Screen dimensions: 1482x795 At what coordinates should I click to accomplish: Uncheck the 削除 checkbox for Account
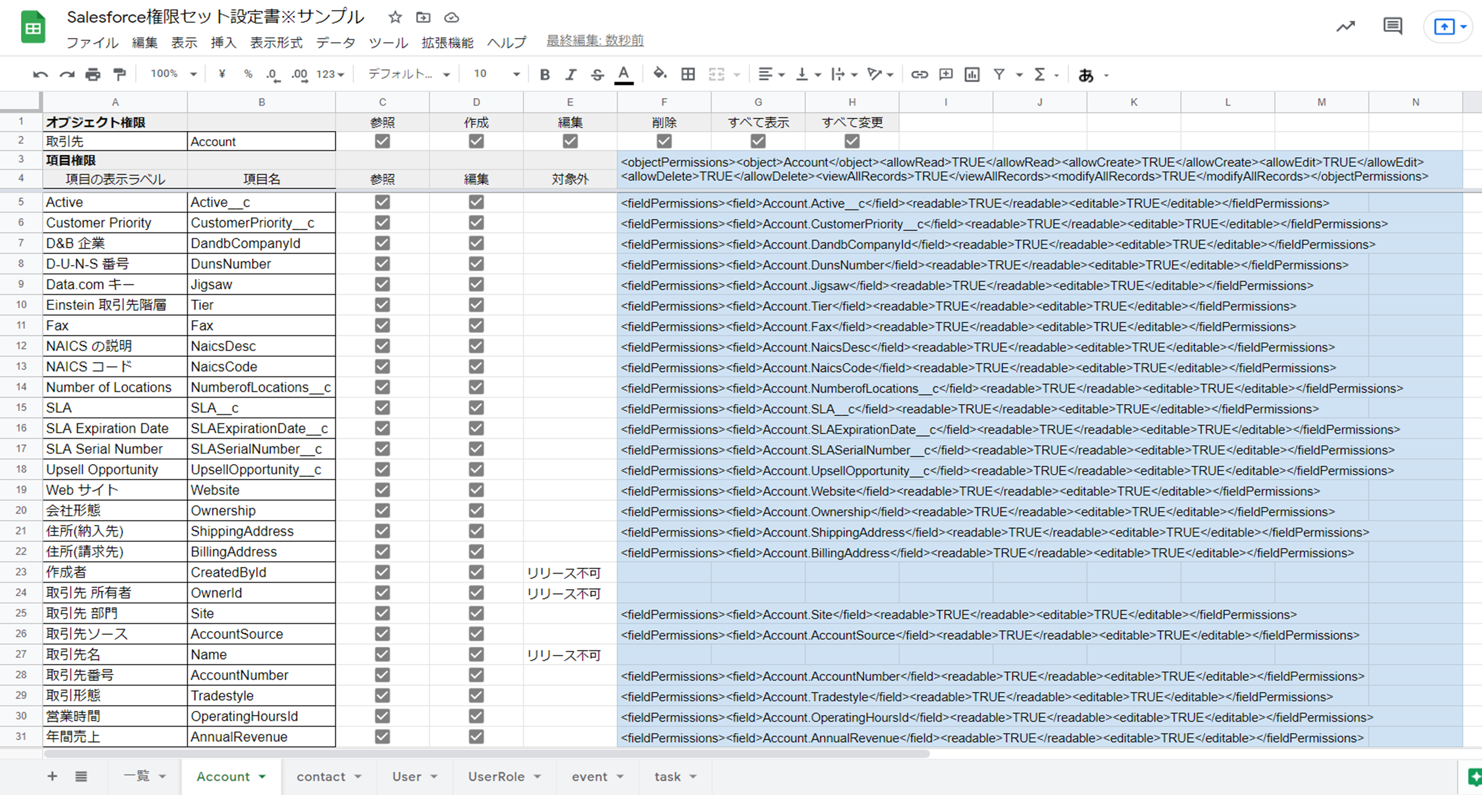pos(664,141)
